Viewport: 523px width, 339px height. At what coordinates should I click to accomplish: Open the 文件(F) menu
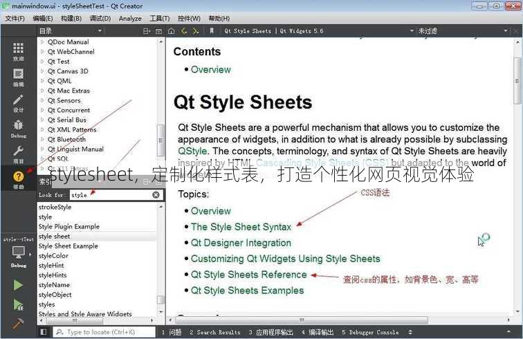point(15,19)
